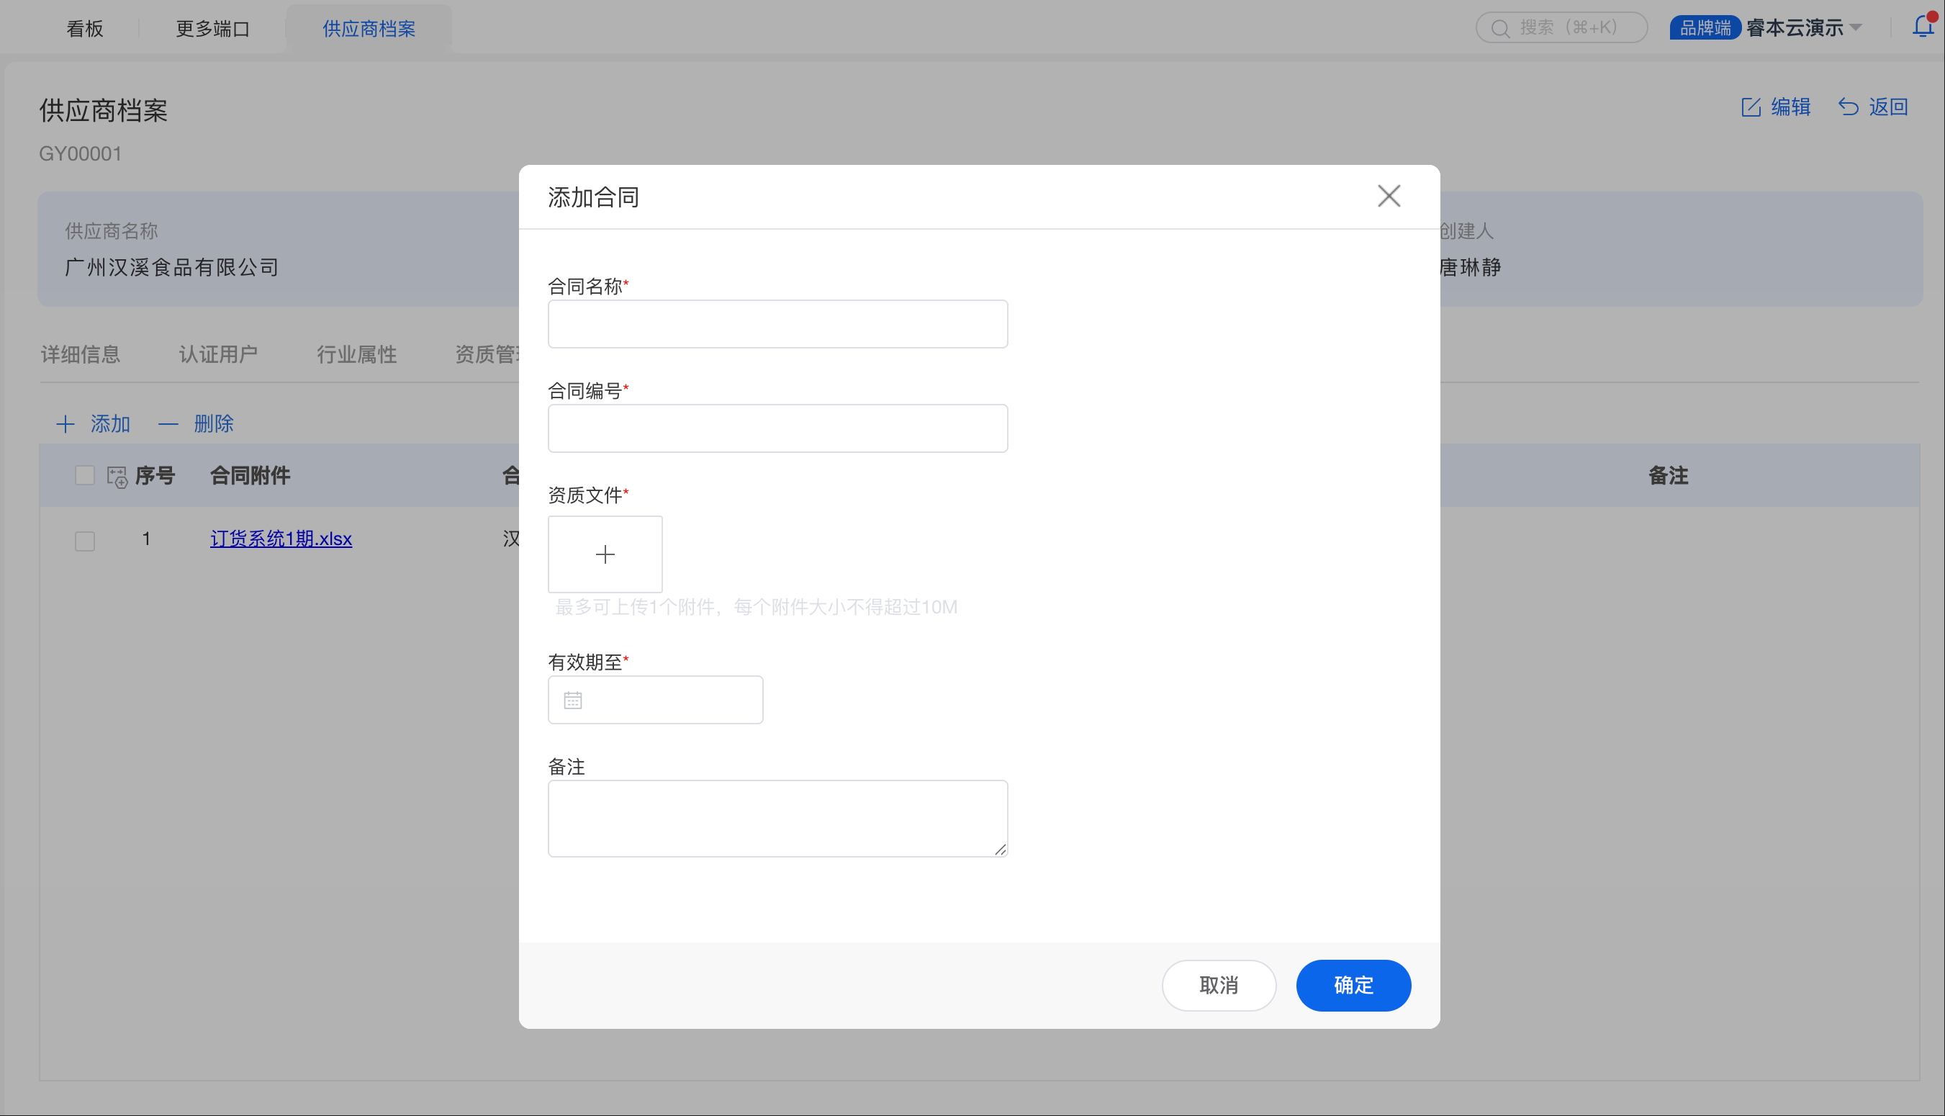Click the plus icon to upload 资质文件
Viewport: 1945px width, 1116px height.
605,554
